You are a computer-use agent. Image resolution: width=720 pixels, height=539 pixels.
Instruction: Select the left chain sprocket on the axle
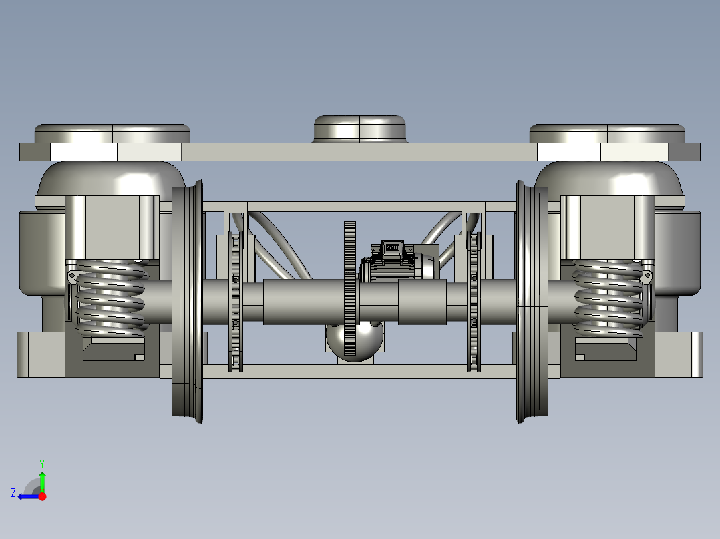tap(236, 302)
